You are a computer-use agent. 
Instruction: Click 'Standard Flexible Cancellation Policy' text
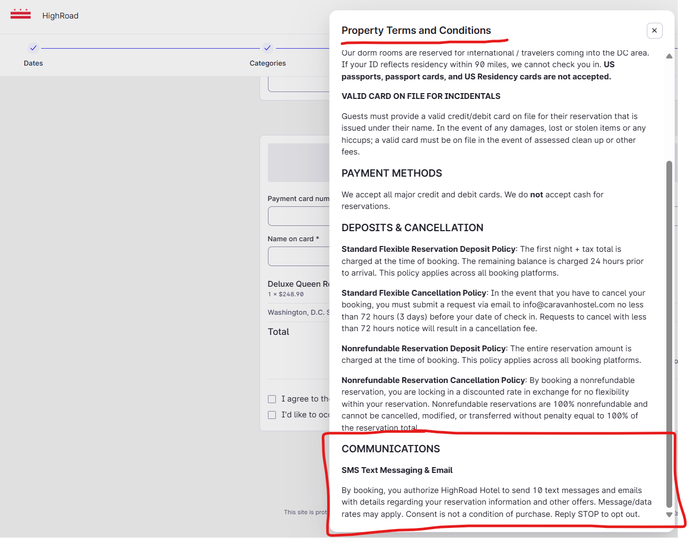pyautogui.click(x=414, y=293)
